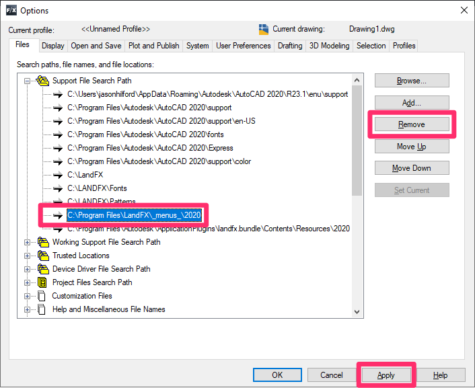Screen dimensions: 475x388
Task: Select the landfx.bundle Resources\2020 path
Action: 209,229
